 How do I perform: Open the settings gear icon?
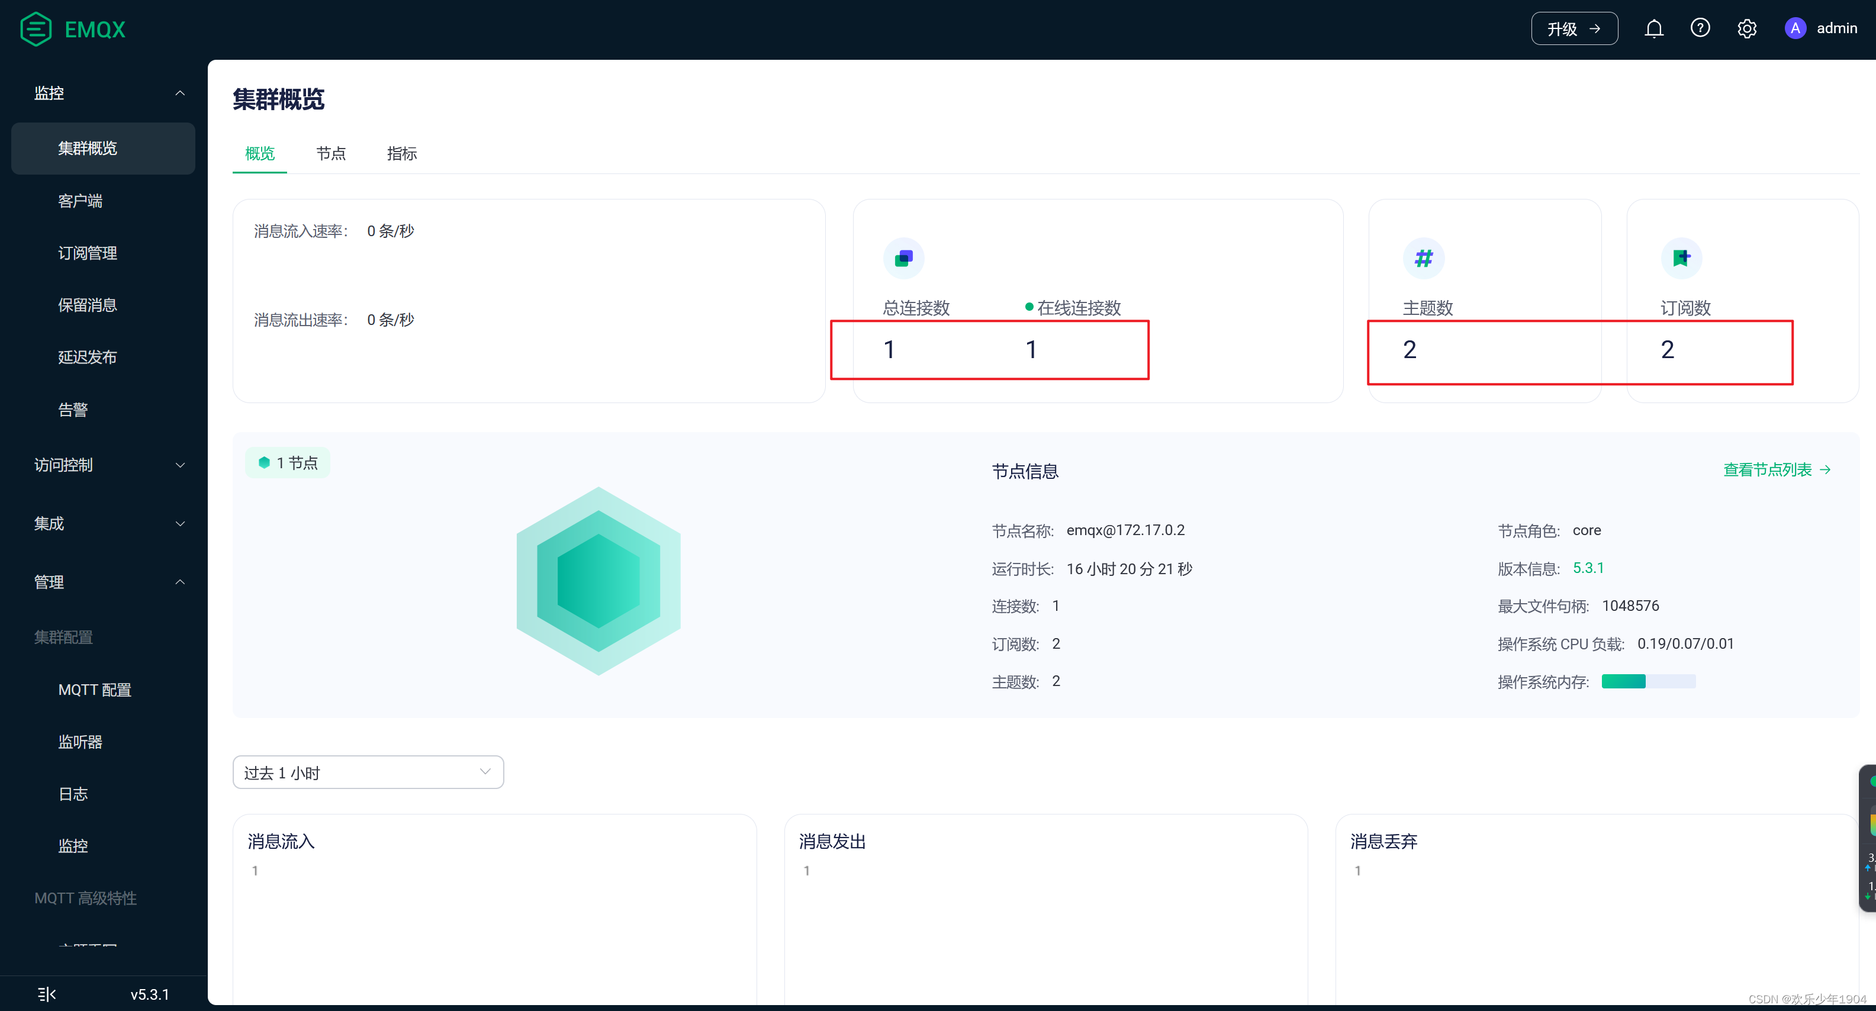[x=1746, y=28]
